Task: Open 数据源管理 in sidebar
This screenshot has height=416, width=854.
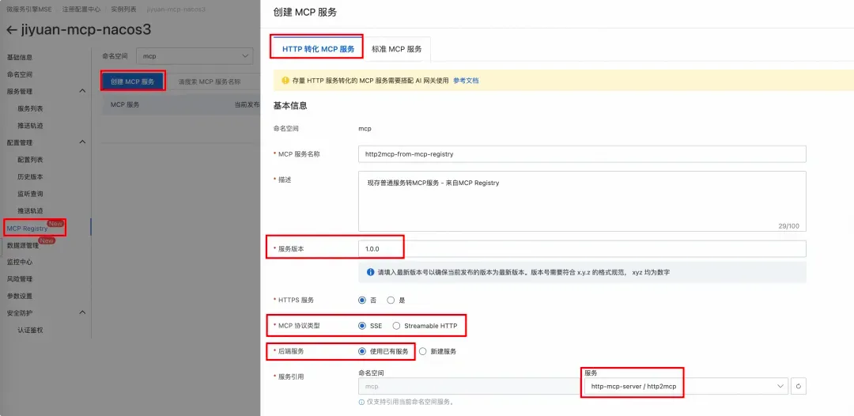Action: pos(23,245)
